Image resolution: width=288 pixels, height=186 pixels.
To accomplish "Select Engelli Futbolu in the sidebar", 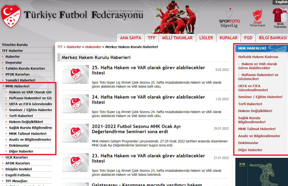I will (18, 175).
